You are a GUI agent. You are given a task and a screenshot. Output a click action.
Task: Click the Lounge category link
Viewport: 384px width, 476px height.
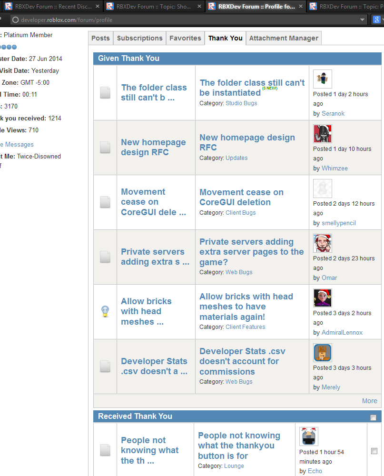(x=234, y=466)
